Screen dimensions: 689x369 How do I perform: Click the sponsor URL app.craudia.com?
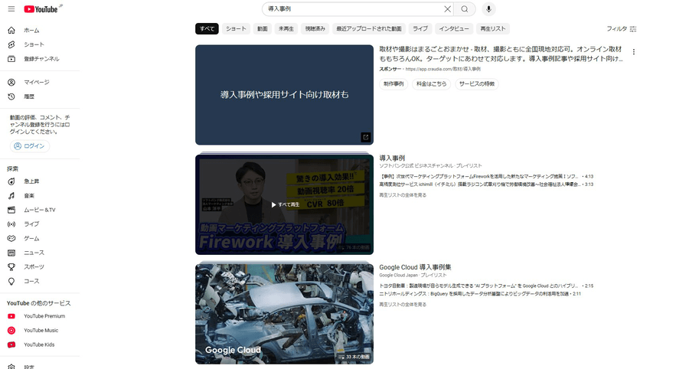tap(442, 70)
